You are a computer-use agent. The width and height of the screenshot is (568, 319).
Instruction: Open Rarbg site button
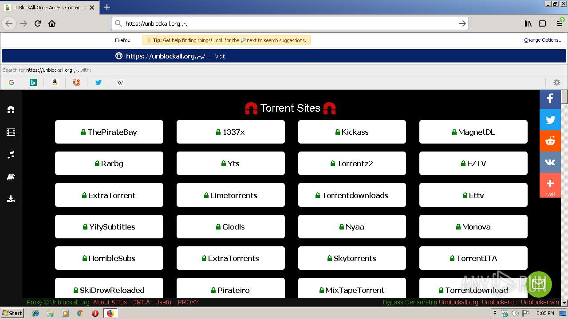click(x=109, y=163)
